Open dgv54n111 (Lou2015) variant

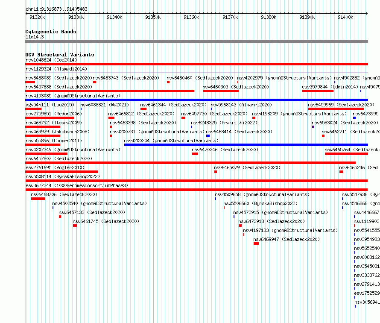[x=50, y=105]
